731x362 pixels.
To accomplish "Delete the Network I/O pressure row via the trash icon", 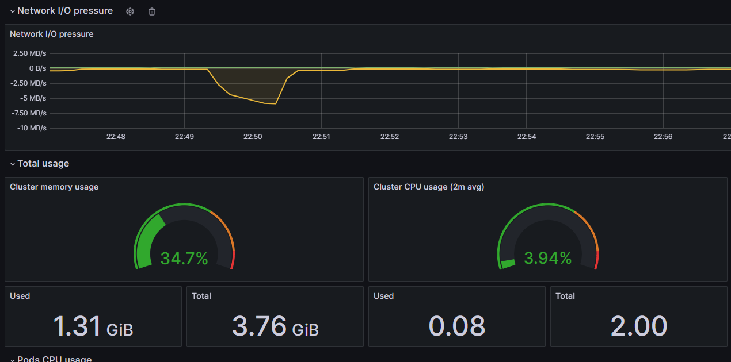I will tap(152, 11).
